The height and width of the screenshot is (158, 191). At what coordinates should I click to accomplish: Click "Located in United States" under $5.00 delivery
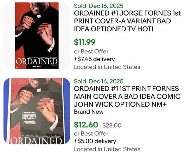(107, 149)
